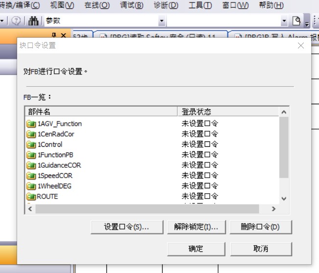Expand the empty combo box next to 参数
Image resolution: width=319 pixels, height=273 pixels.
[284, 22]
